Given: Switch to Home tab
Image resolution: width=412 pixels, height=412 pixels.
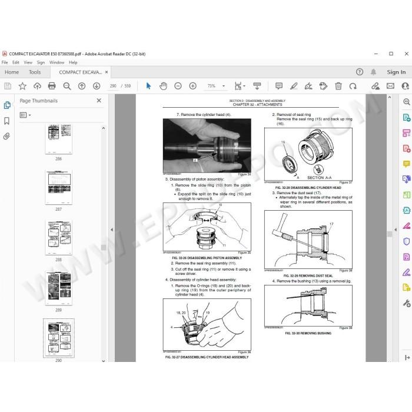Looking at the screenshot, I should (12, 72).
